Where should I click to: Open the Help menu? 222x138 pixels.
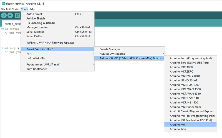tap(32, 9)
